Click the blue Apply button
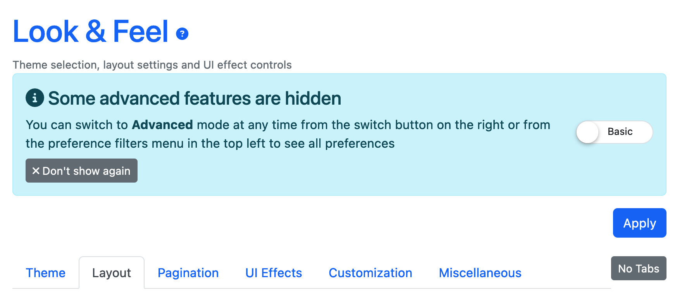The height and width of the screenshot is (307, 682). [x=639, y=223]
